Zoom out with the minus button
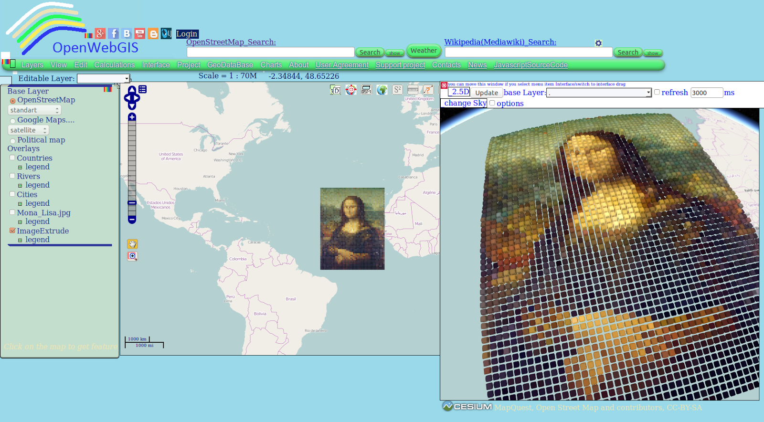The width and height of the screenshot is (764, 422). pos(132,220)
